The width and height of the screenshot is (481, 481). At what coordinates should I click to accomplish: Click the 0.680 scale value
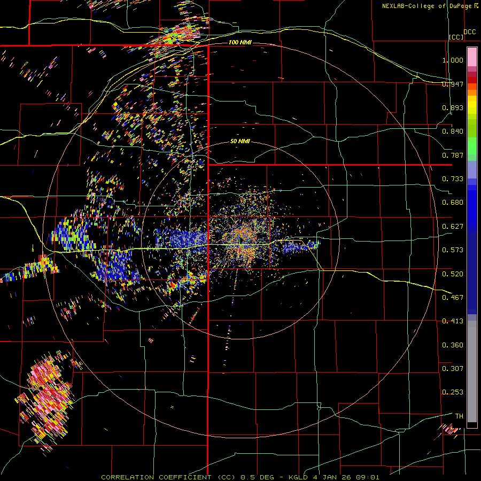[x=453, y=203]
